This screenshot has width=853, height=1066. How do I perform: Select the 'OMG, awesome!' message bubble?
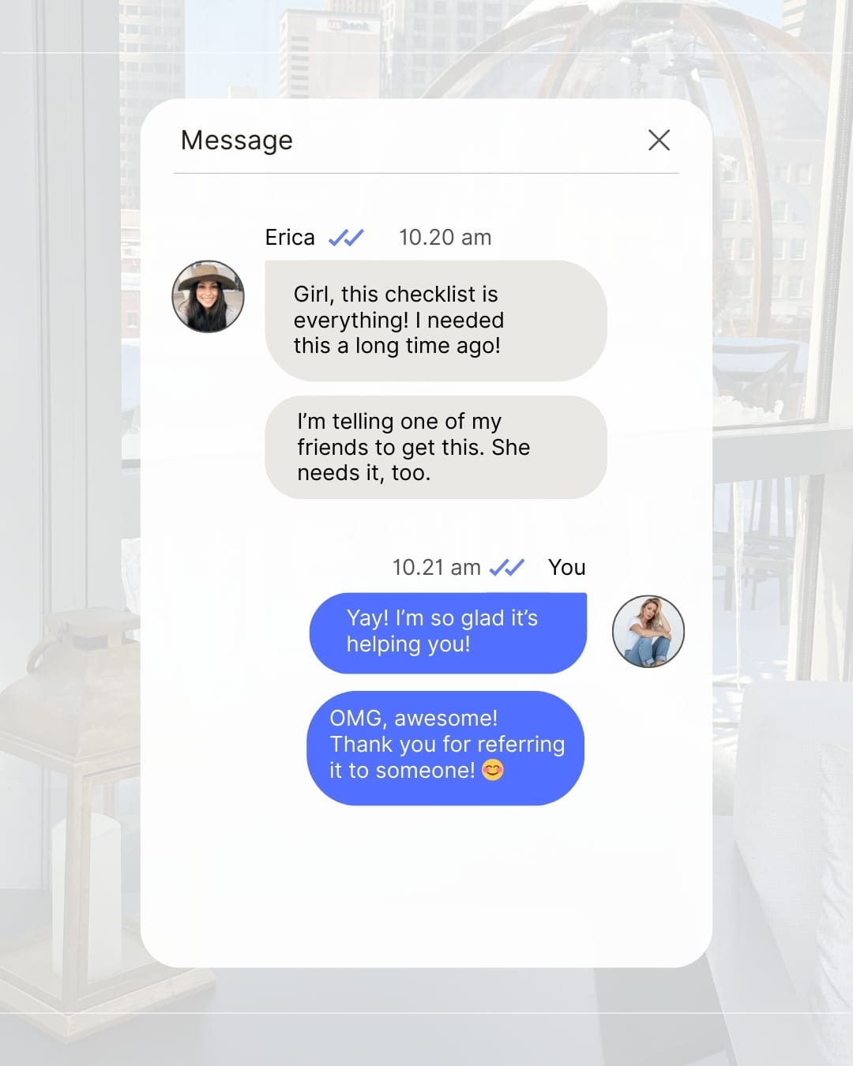click(445, 748)
